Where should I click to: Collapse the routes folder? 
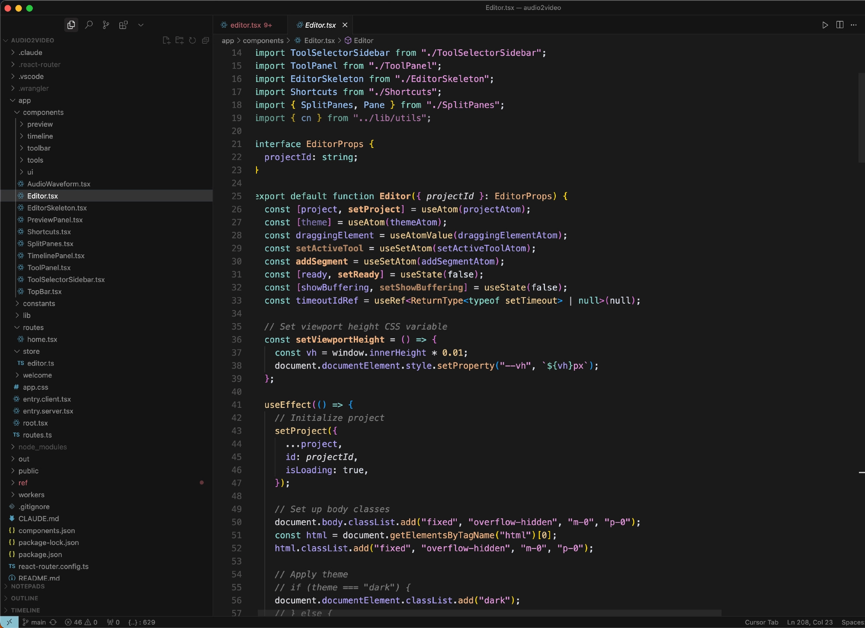click(x=33, y=327)
